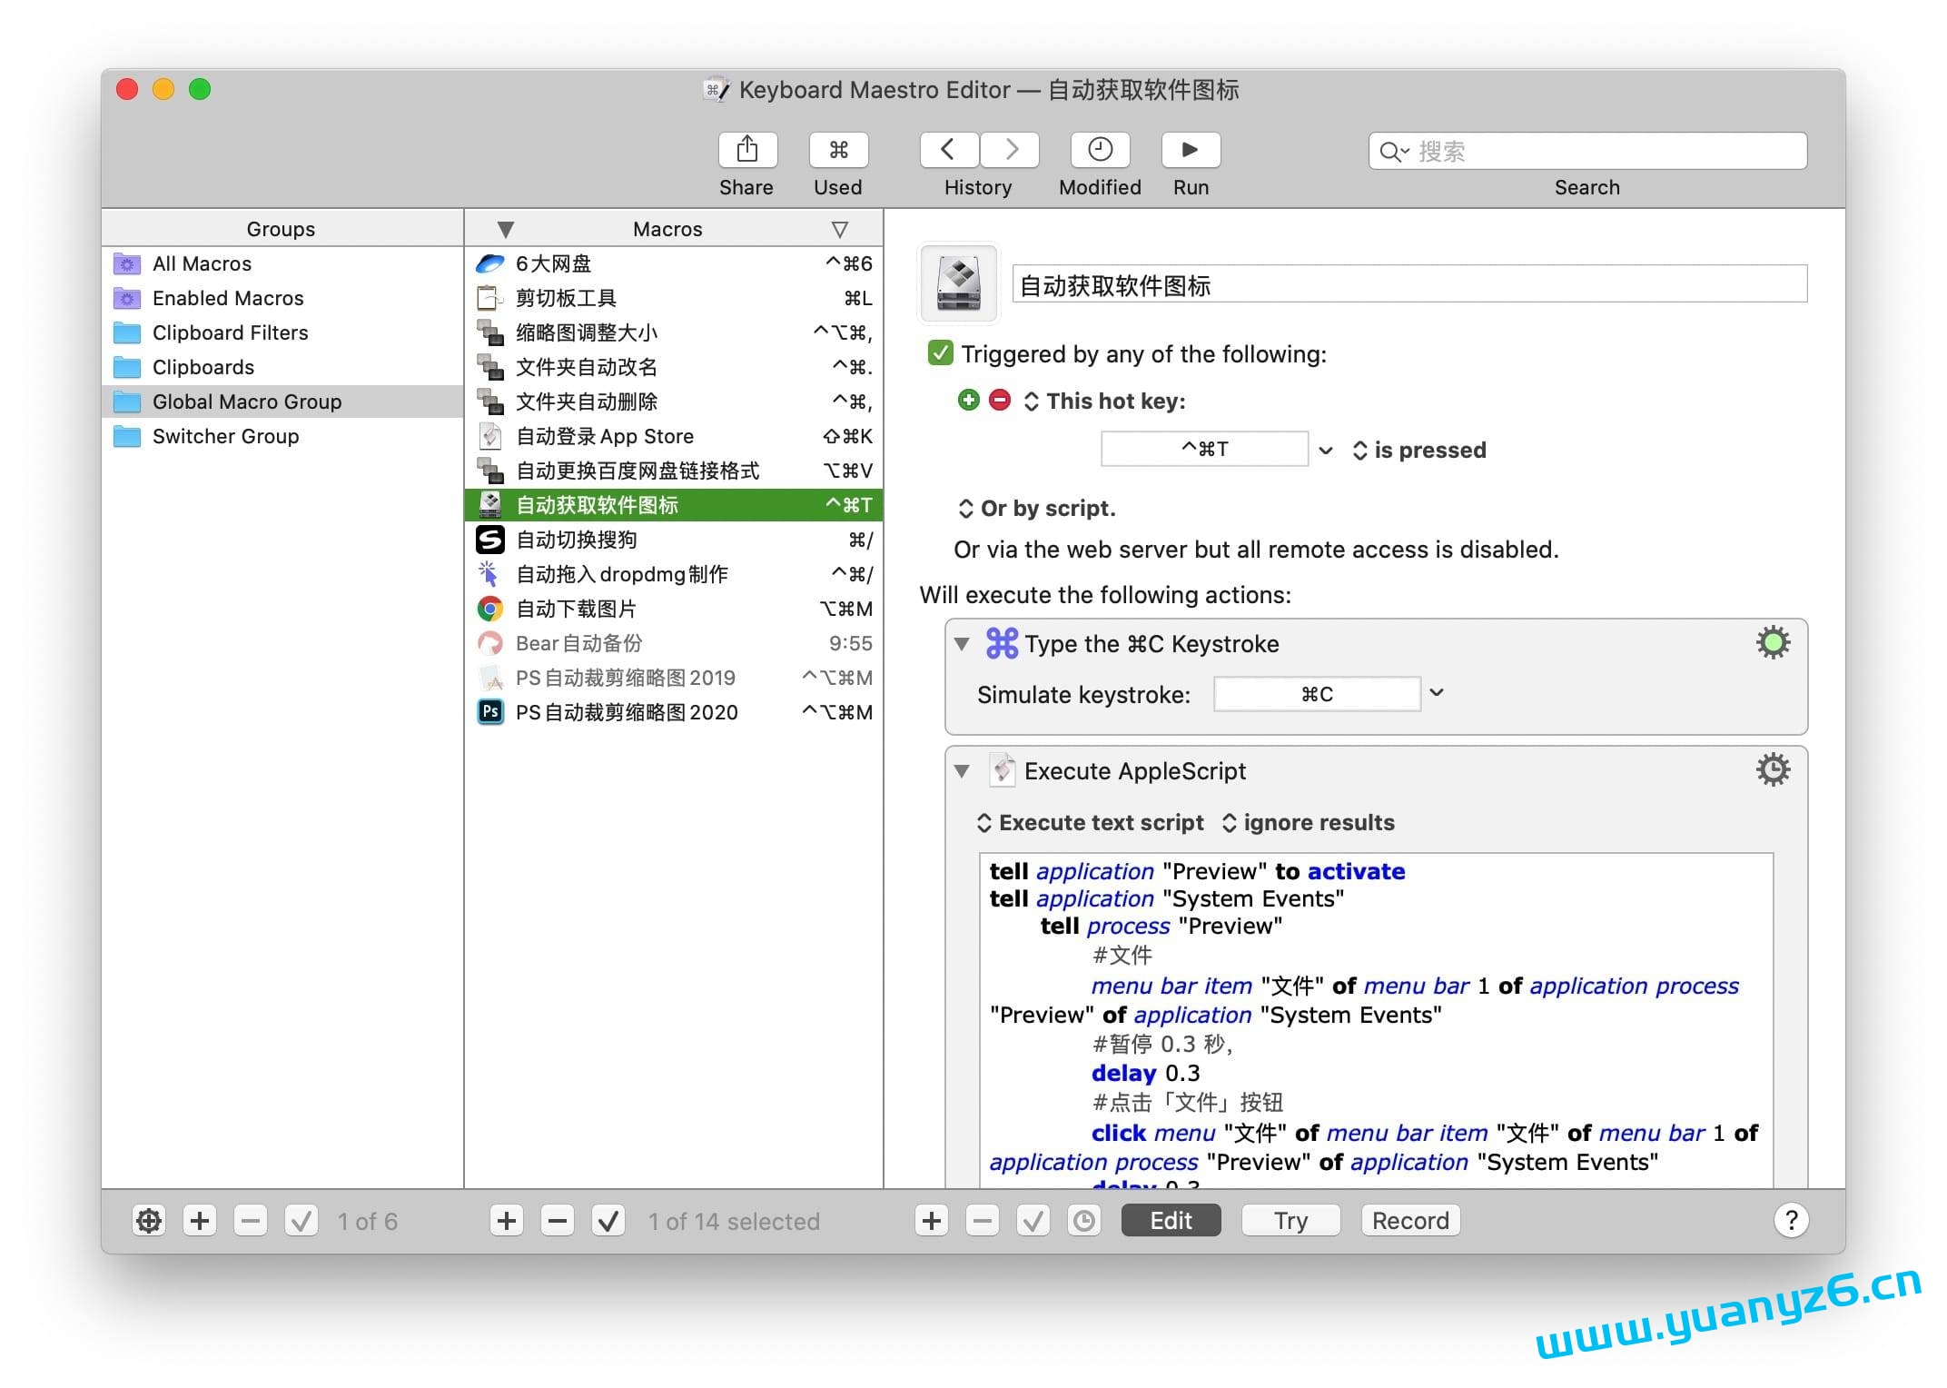The width and height of the screenshot is (1947, 1388).
Task: Remove hot key trigger with red minus
Action: pyautogui.click(x=1000, y=401)
